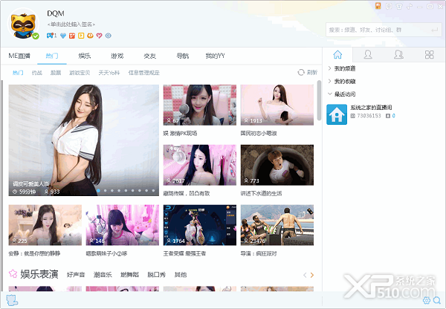The height and width of the screenshot is (309, 446).
Task: Switch to the 娱乐 tab
Action: point(85,56)
